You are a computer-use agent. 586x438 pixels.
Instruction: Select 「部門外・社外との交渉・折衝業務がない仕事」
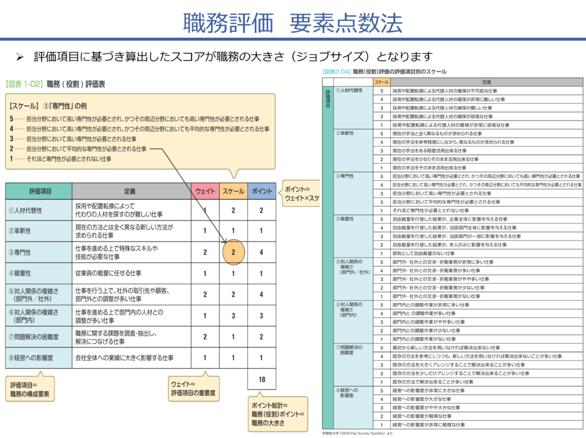tap(436, 296)
